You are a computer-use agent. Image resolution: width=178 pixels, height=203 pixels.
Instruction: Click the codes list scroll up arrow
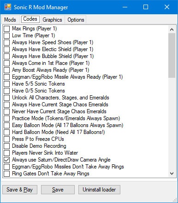point(172,29)
